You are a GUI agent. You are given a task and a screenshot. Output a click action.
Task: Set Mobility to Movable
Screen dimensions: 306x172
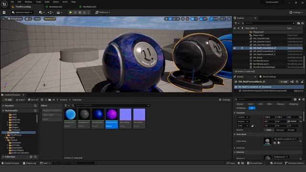click(291, 130)
